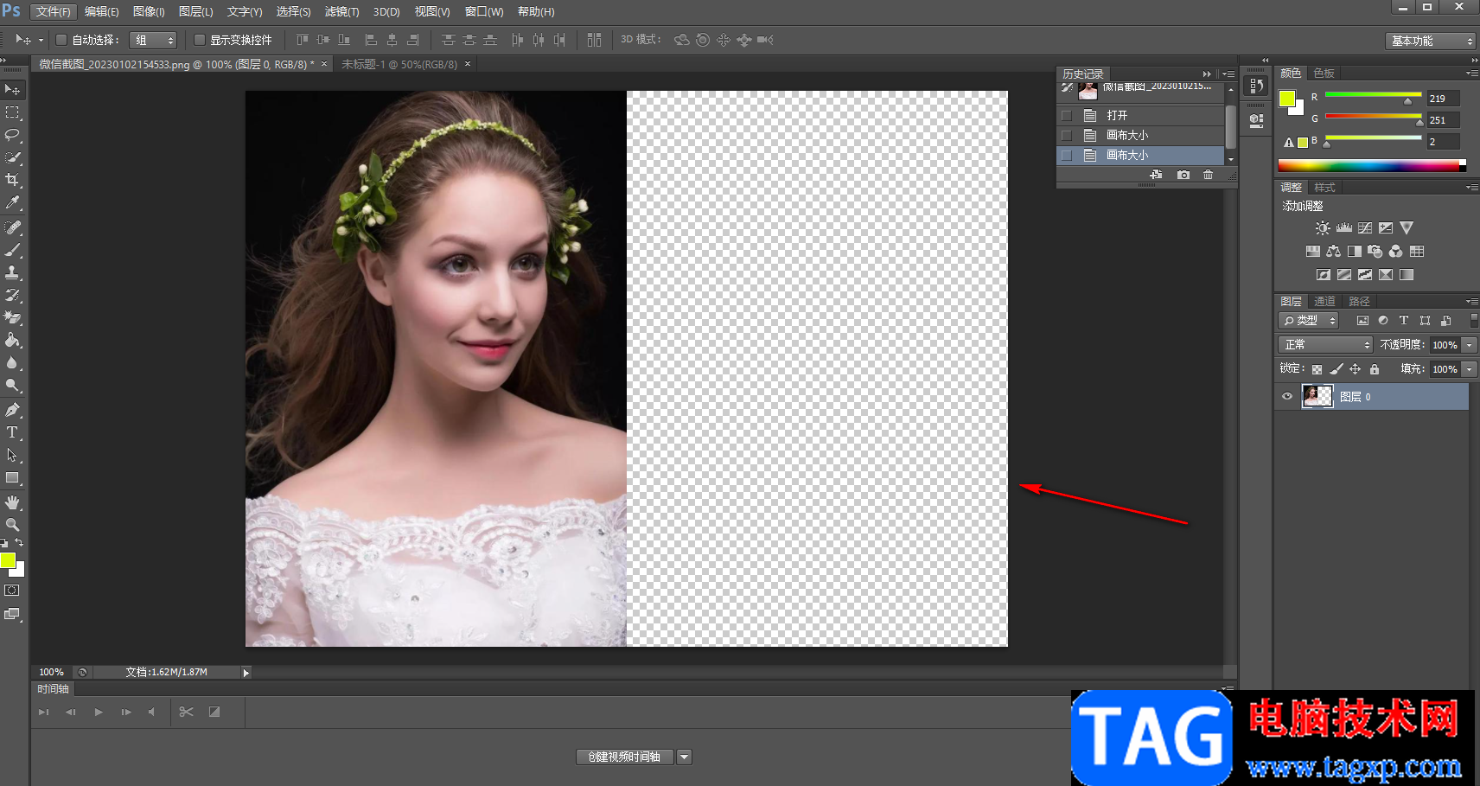Image resolution: width=1480 pixels, height=786 pixels.
Task: Switch to the 通道 tab
Action: point(1324,301)
